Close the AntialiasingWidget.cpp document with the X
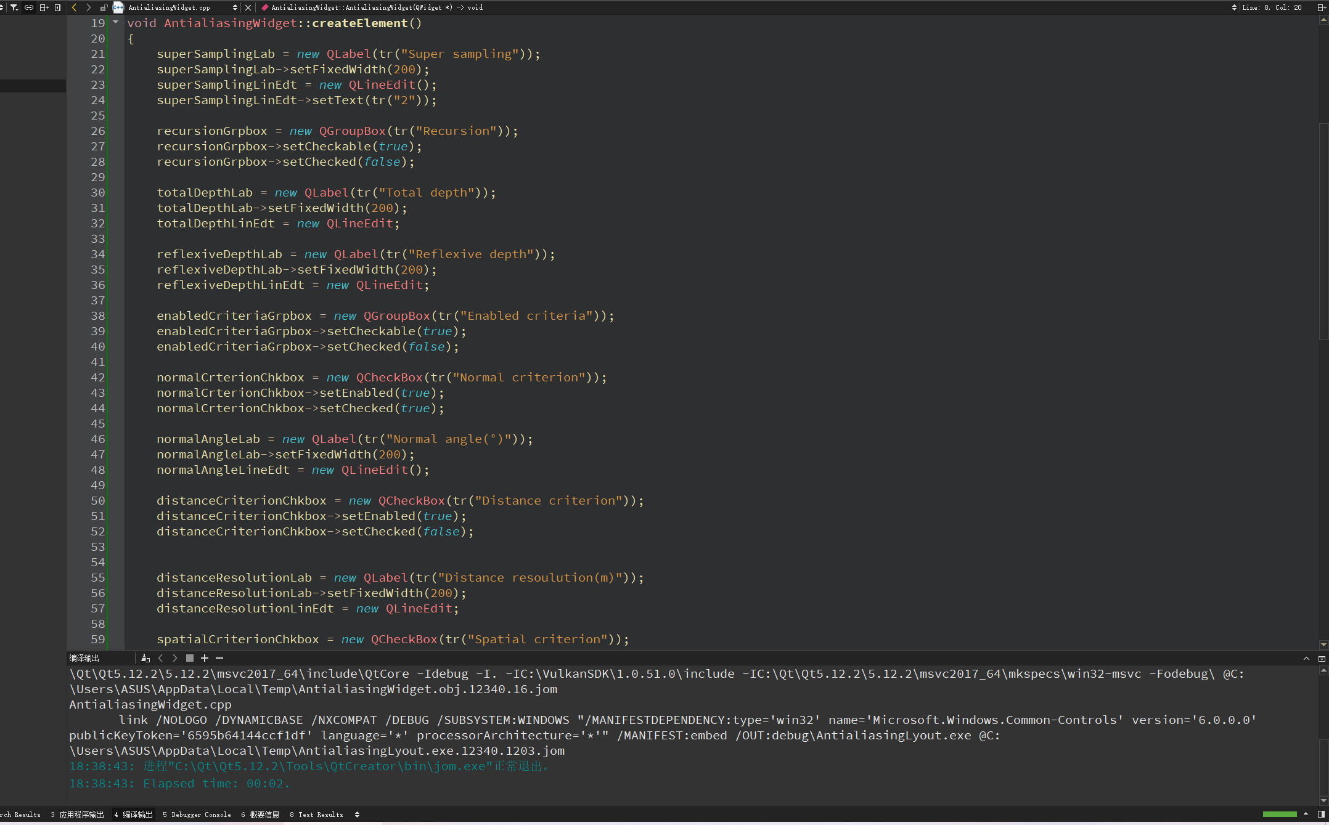This screenshot has width=1329, height=825. point(248,7)
